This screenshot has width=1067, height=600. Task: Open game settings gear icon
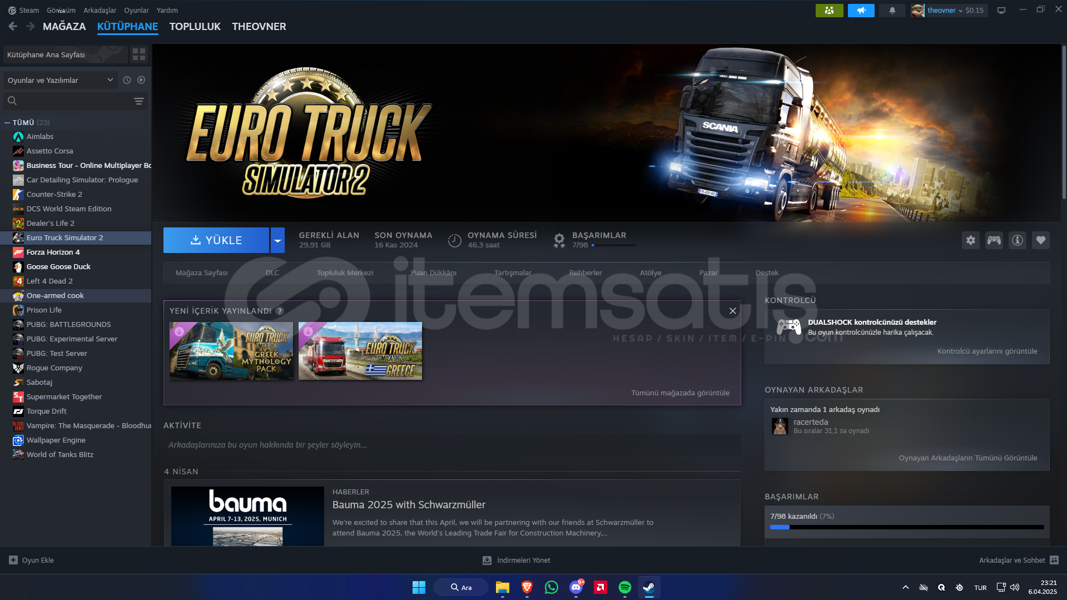tap(971, 240)
